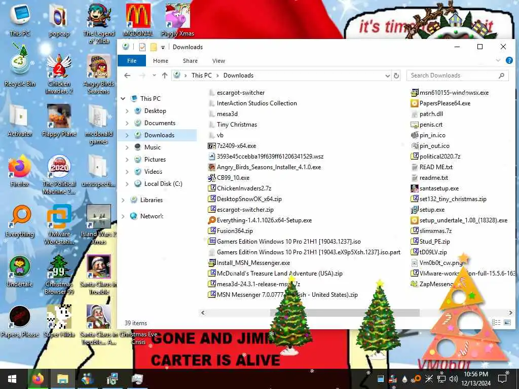Open the Home ribbon tab
This screenshot has height=389, width=519.
(161, 61)
